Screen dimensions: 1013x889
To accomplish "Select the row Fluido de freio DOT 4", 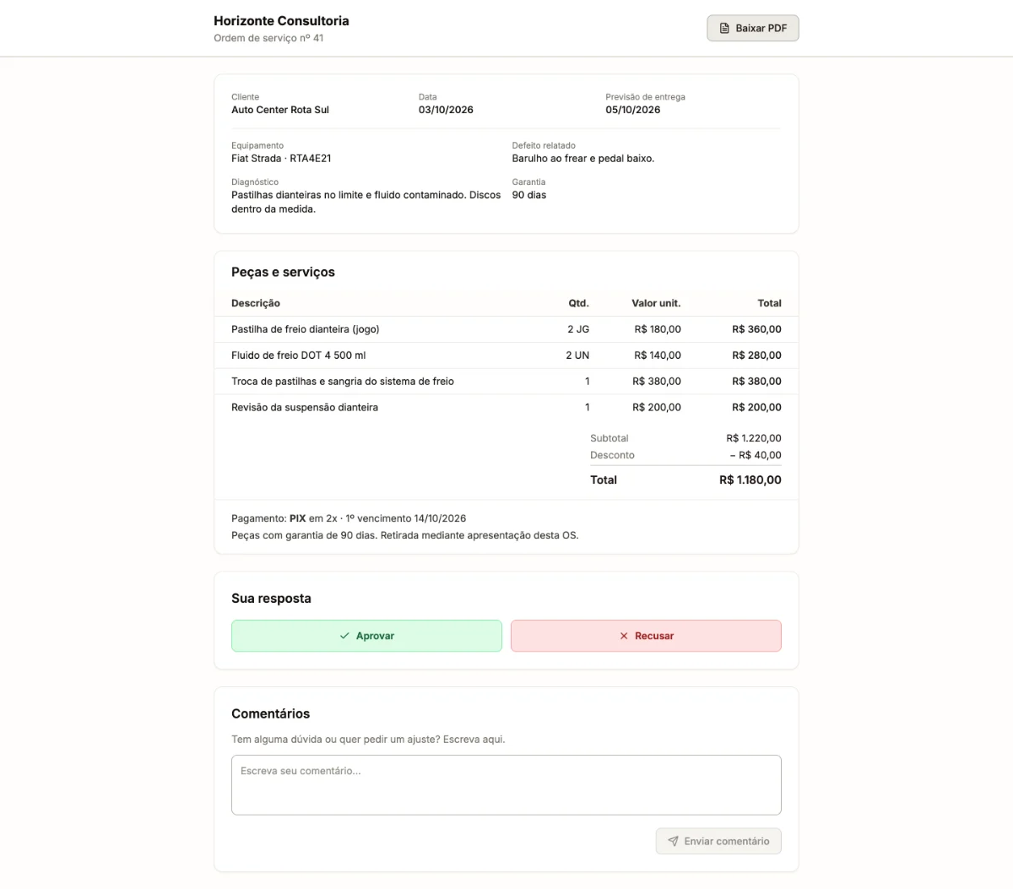I will (x=506, y=355).
